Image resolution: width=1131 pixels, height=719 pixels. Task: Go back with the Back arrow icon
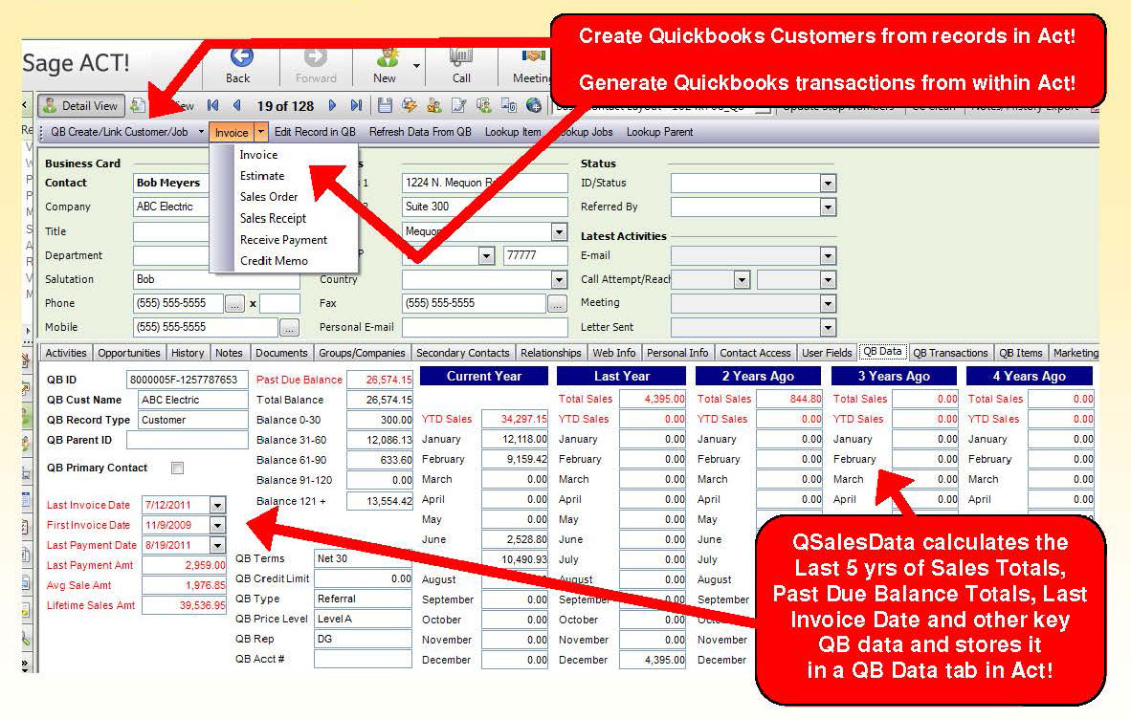tap(241, 57)
